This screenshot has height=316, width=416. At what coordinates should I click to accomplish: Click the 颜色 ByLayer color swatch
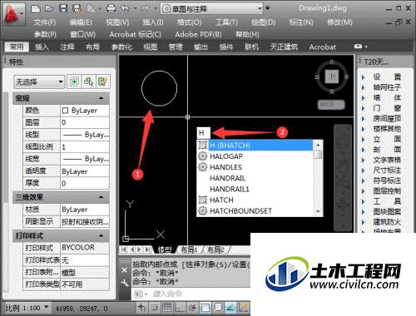(65, 111)
